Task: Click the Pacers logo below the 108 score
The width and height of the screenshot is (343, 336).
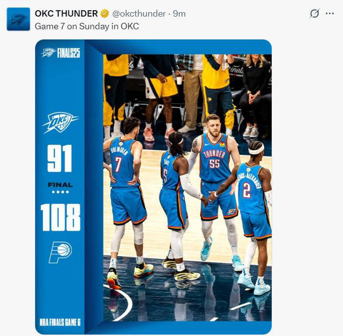Action: [61, 253]
